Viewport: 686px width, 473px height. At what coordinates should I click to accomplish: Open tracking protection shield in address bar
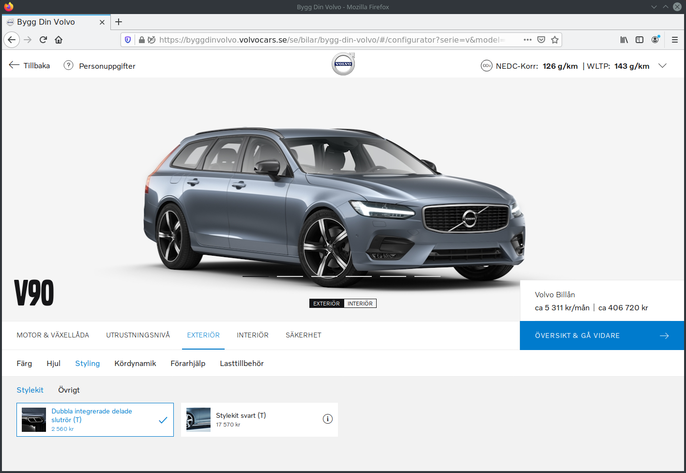pyautogui.click(x=128, y=40)
